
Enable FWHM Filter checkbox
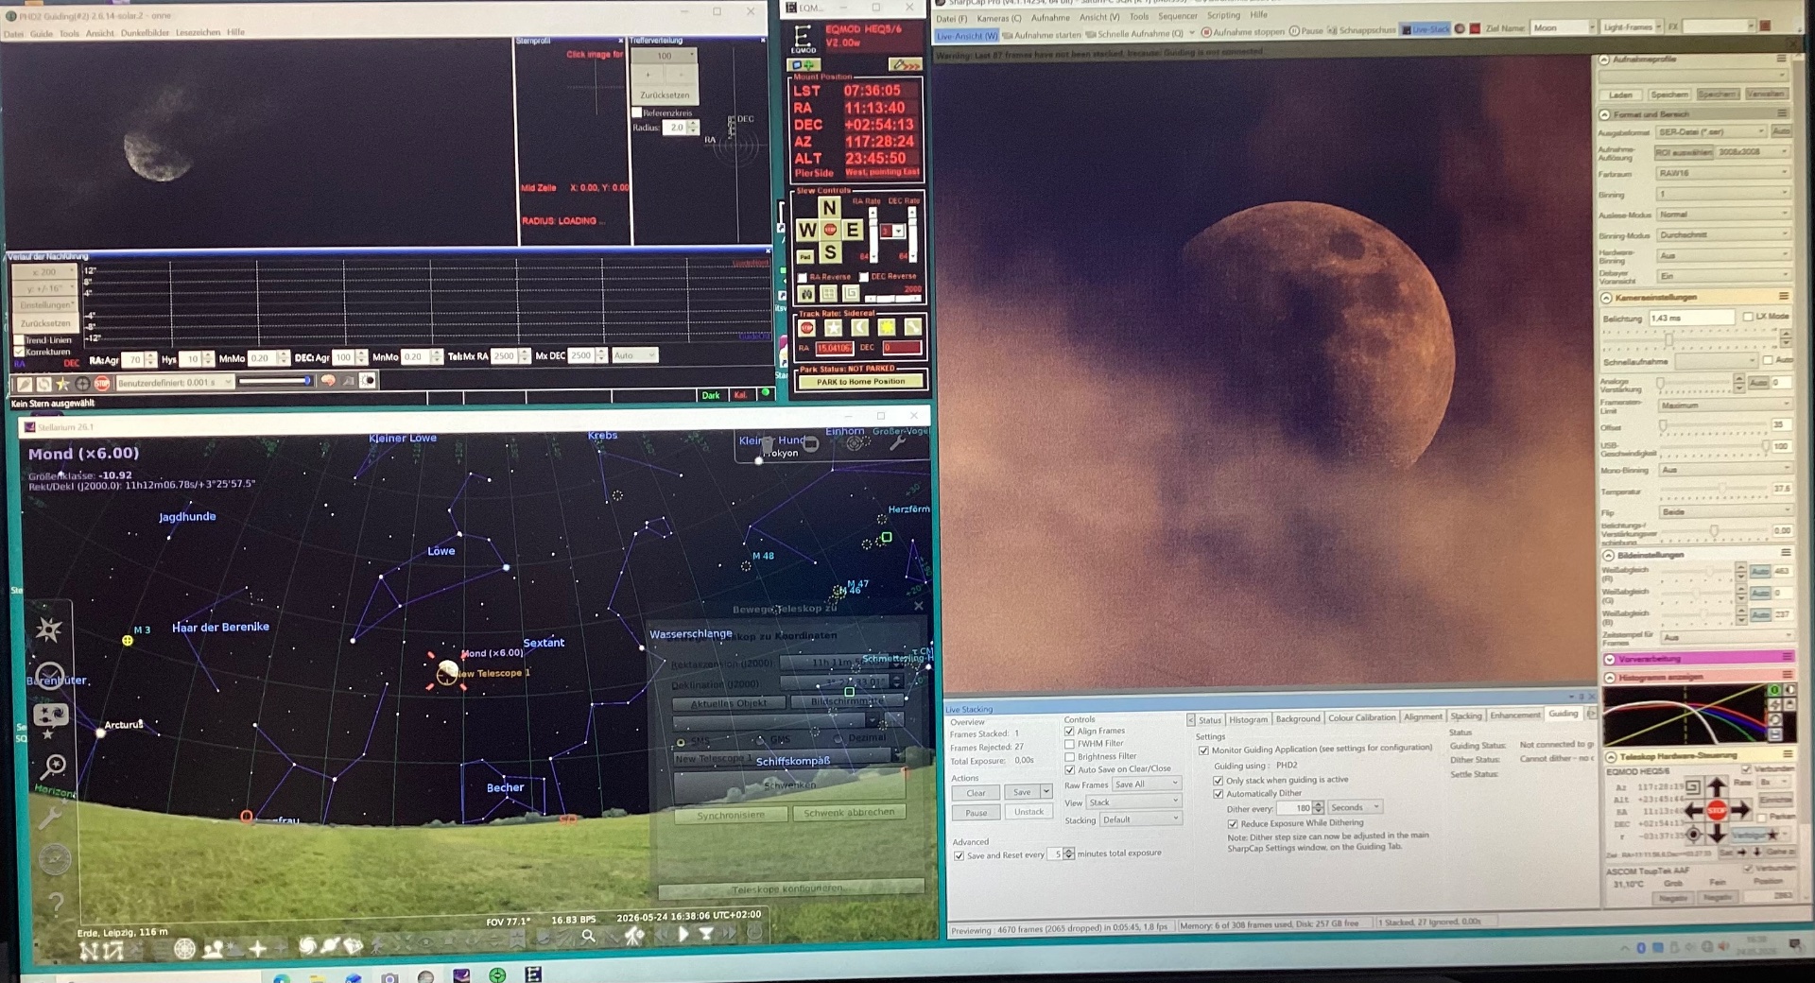1069,744
